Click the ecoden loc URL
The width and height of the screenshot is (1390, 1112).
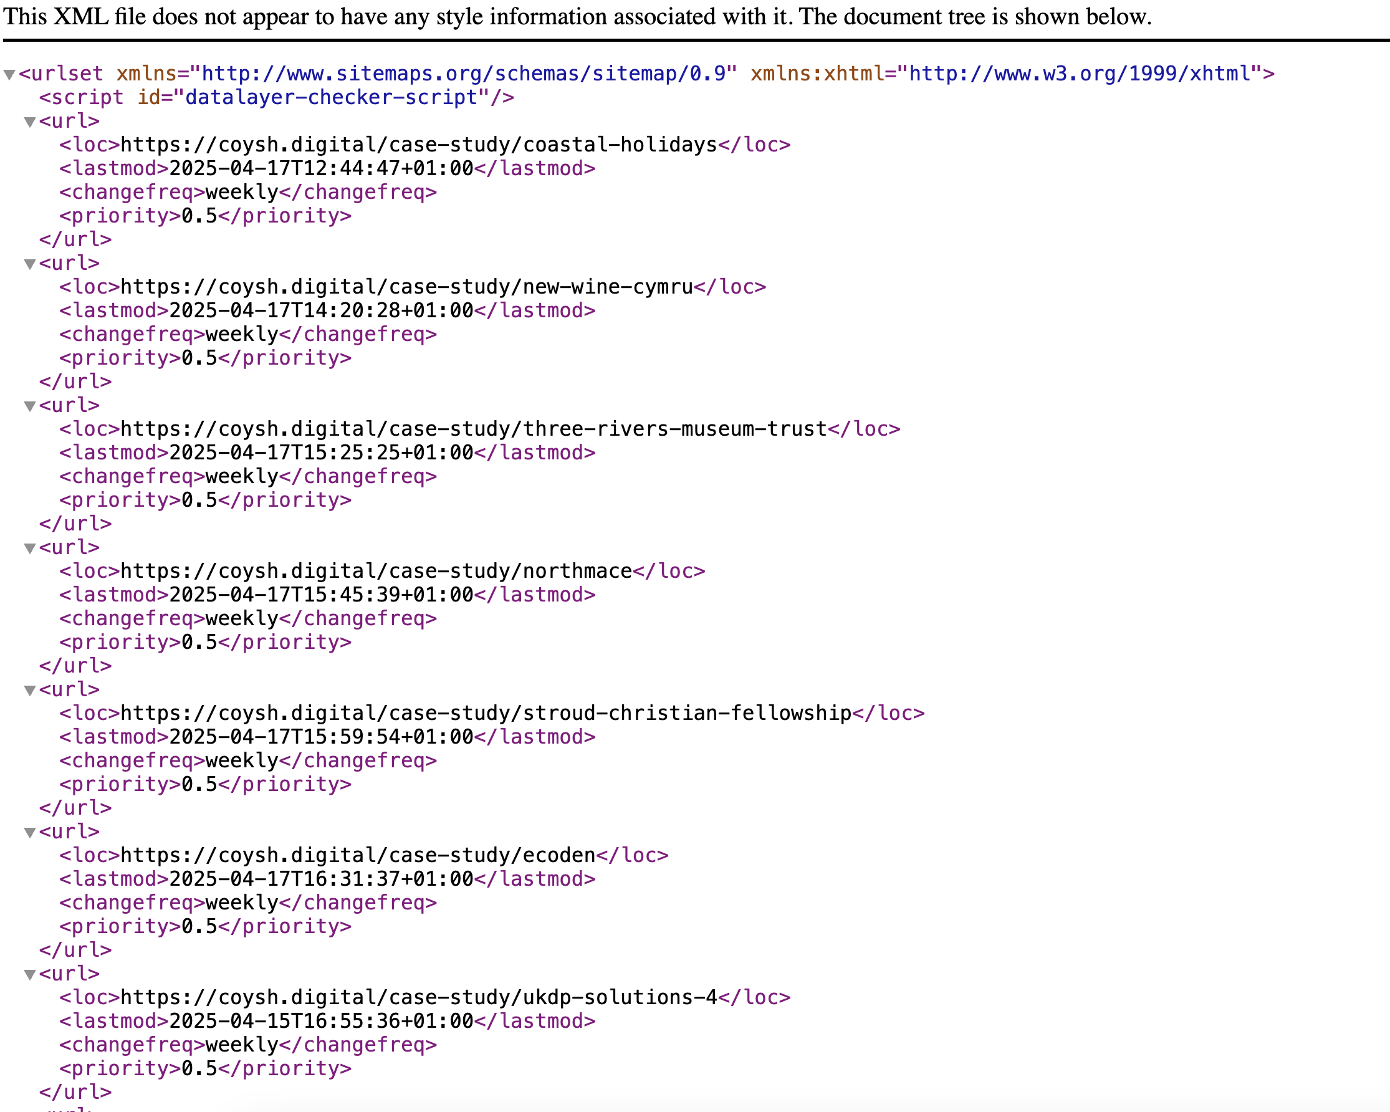tap(358, 855)
